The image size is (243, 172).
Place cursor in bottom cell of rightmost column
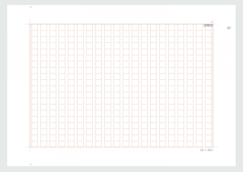click(x=208, y=144)
